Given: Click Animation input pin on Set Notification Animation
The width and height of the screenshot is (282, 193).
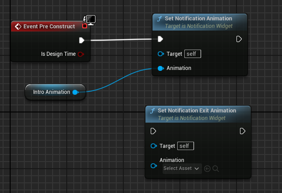Looking at the screenshot, I should click(x=161, y=68).
